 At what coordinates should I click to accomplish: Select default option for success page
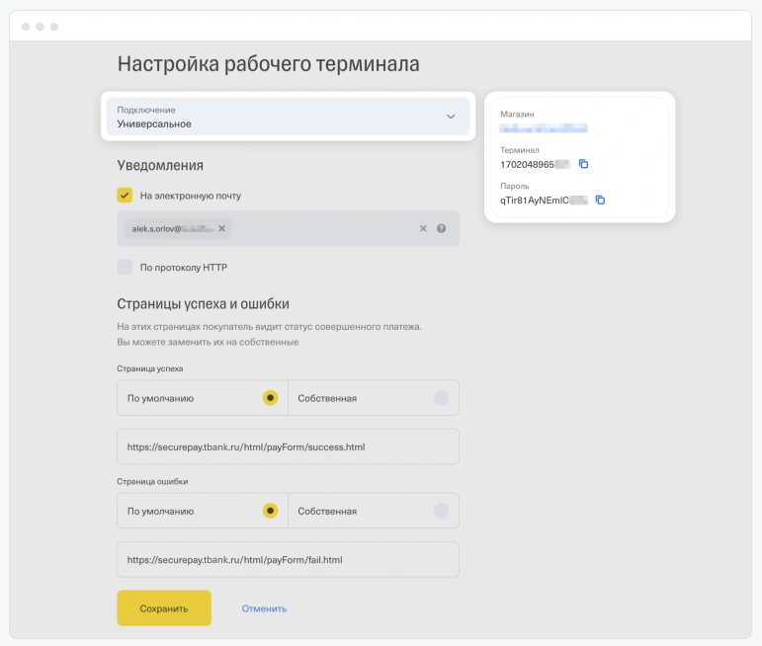click(x=270, y=398)
